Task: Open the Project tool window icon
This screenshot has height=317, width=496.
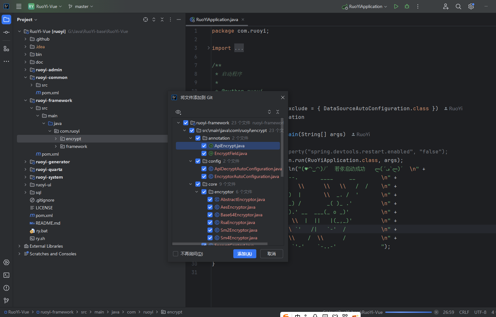Action: 6,19
